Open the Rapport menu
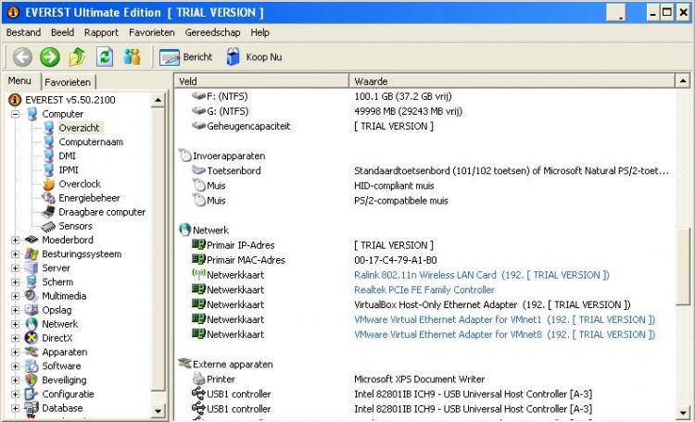Screen dimensions: 695x422 101,32
